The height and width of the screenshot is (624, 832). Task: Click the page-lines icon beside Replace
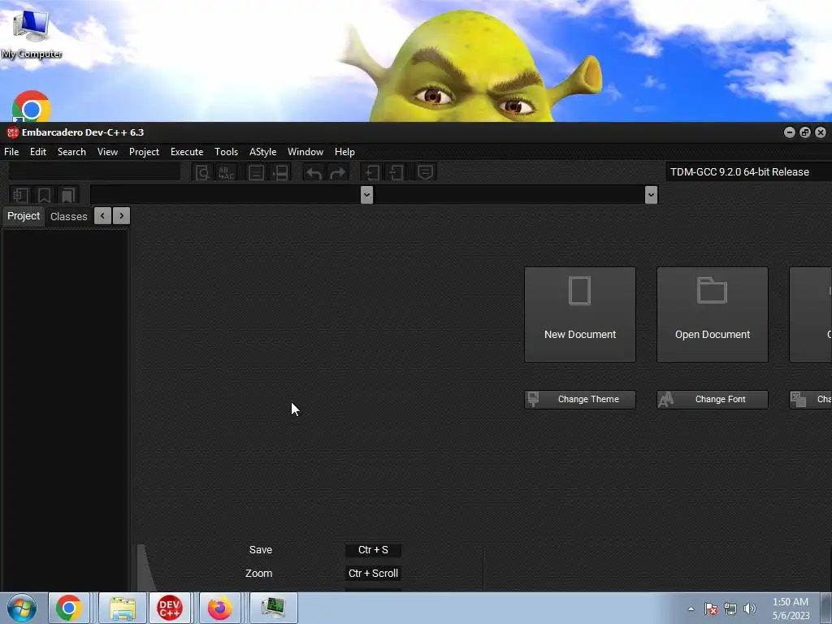256,172
